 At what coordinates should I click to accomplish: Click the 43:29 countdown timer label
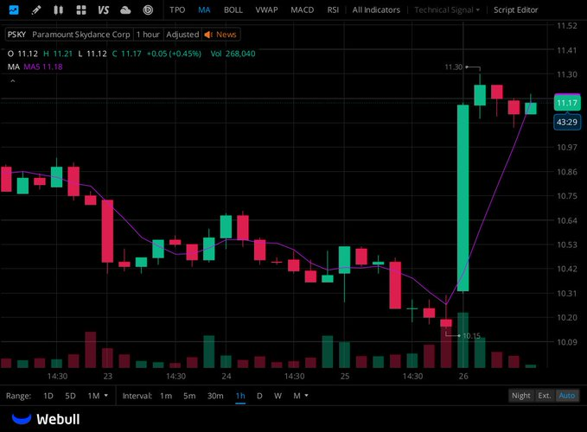click(x=567, y=122)
